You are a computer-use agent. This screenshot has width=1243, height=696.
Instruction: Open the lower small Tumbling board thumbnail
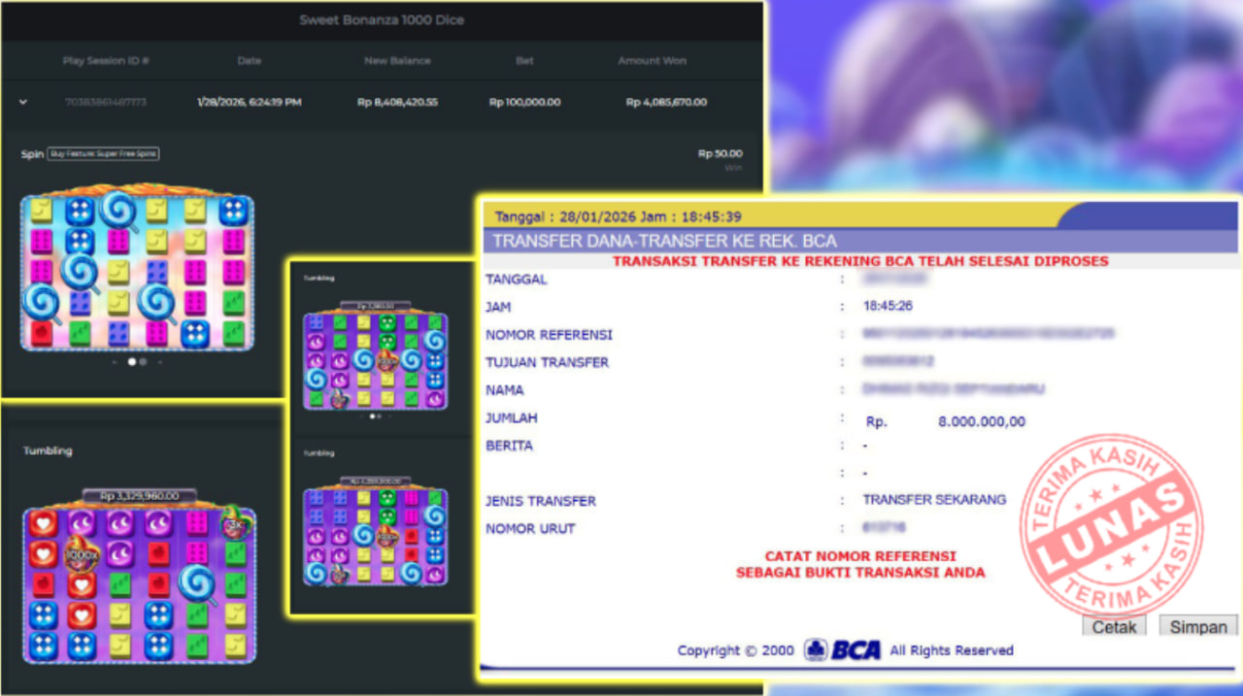[375, 536]
